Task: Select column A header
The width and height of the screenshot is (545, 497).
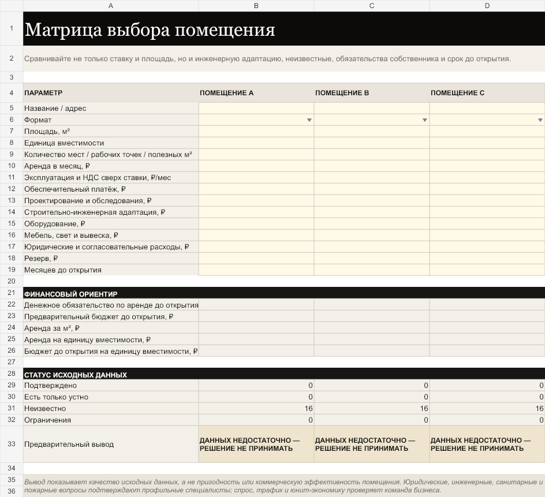Action: click(110, 6)
